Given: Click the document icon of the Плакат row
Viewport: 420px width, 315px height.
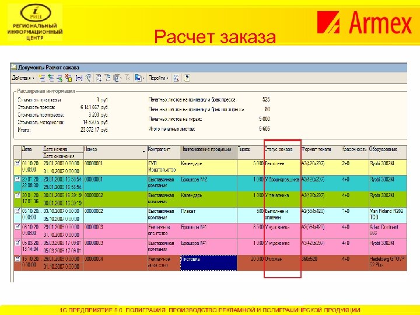Looking at the screenshot, I should tap(17, 211).
